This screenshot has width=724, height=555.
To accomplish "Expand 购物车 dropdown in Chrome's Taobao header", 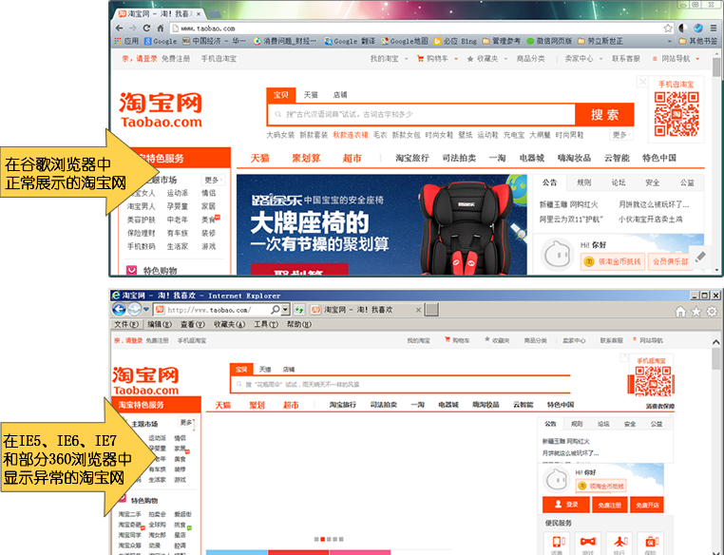I will [x=432, y=59].
